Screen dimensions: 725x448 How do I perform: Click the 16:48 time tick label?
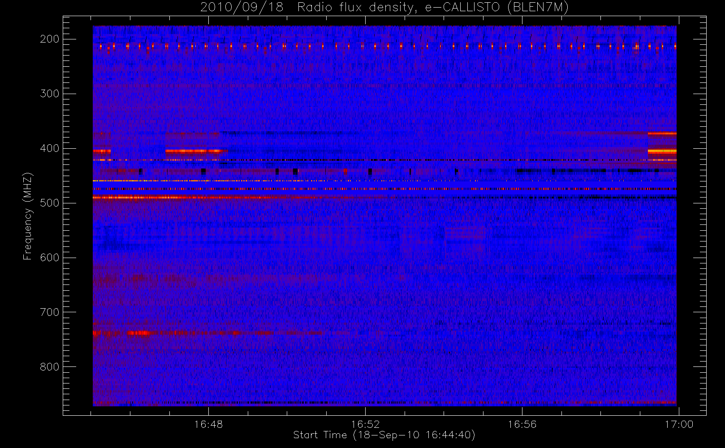(x=208, y=424)
